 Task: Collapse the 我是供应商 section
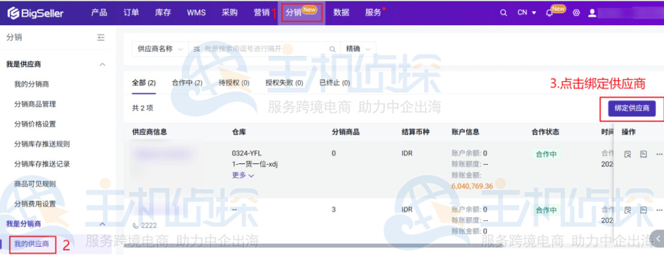tap(102, 65)
